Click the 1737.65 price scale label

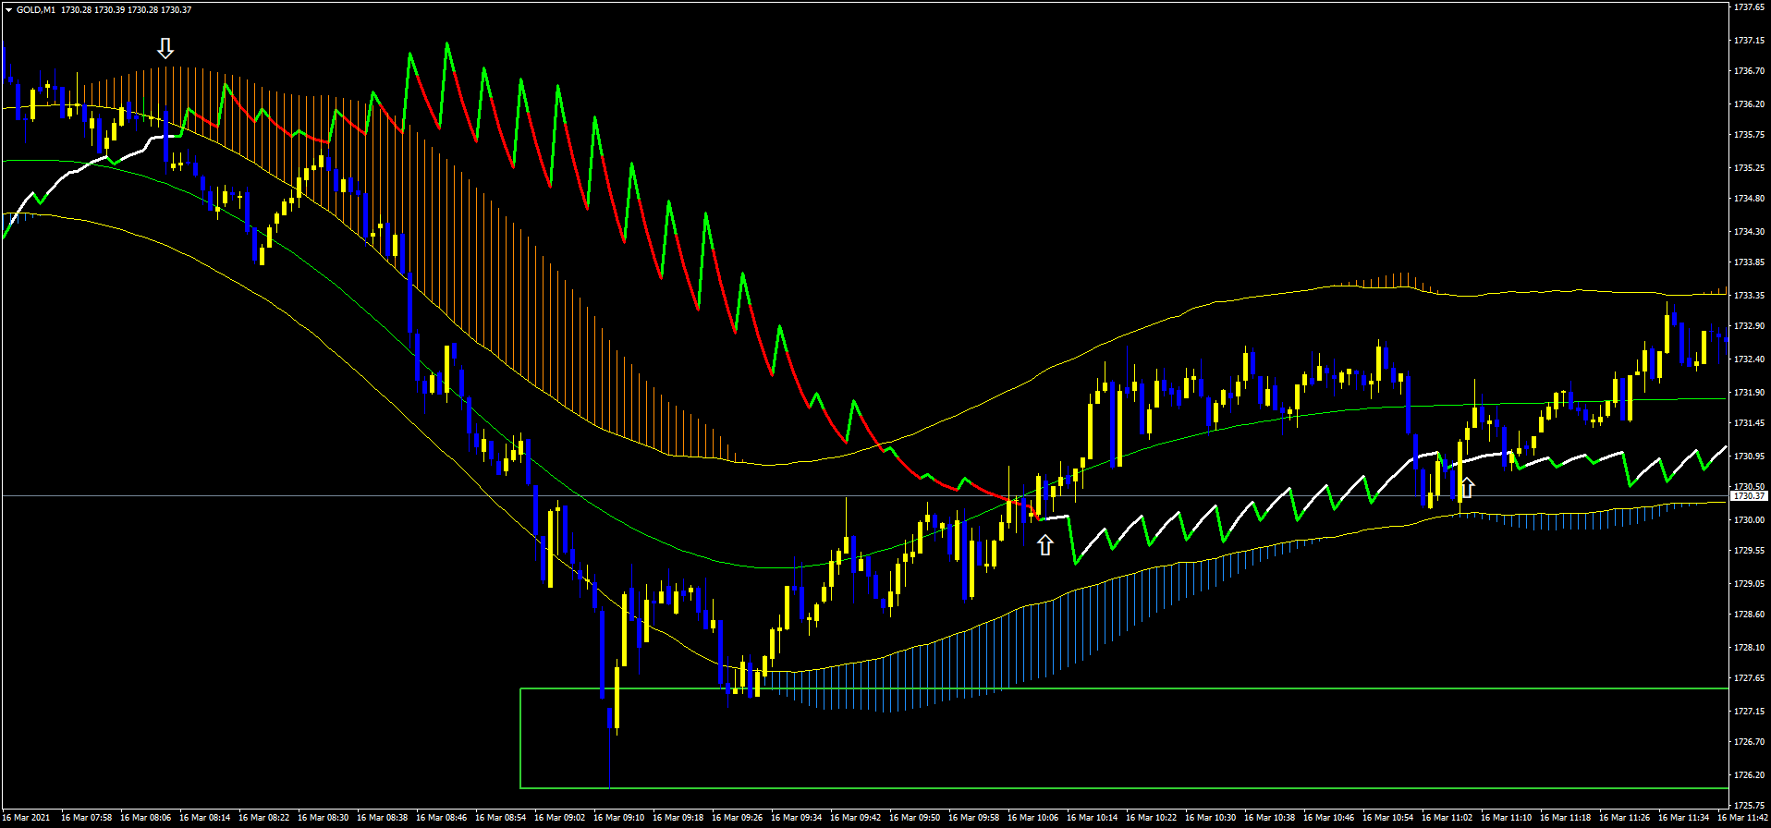[x=1749, y=7]
